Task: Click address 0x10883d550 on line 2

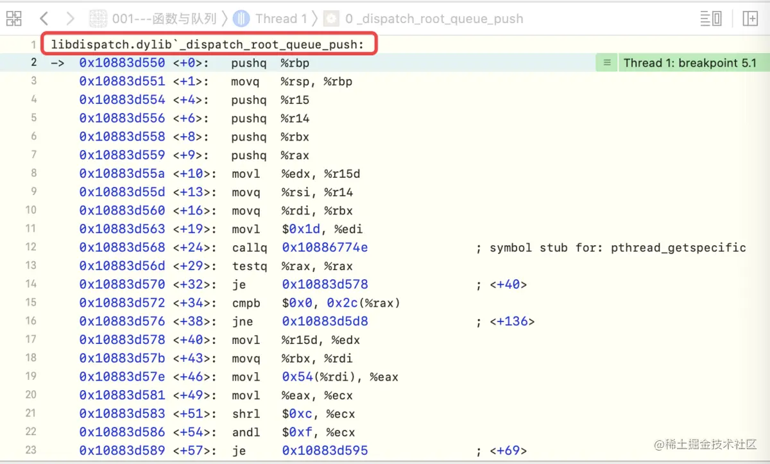Action: pyautogui.click(x=122, y=63)
